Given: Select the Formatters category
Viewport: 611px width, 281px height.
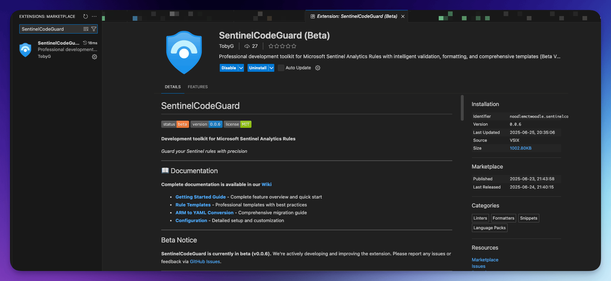Looking at the screenshot, I should pyautogui.click(x=503, y=218).
